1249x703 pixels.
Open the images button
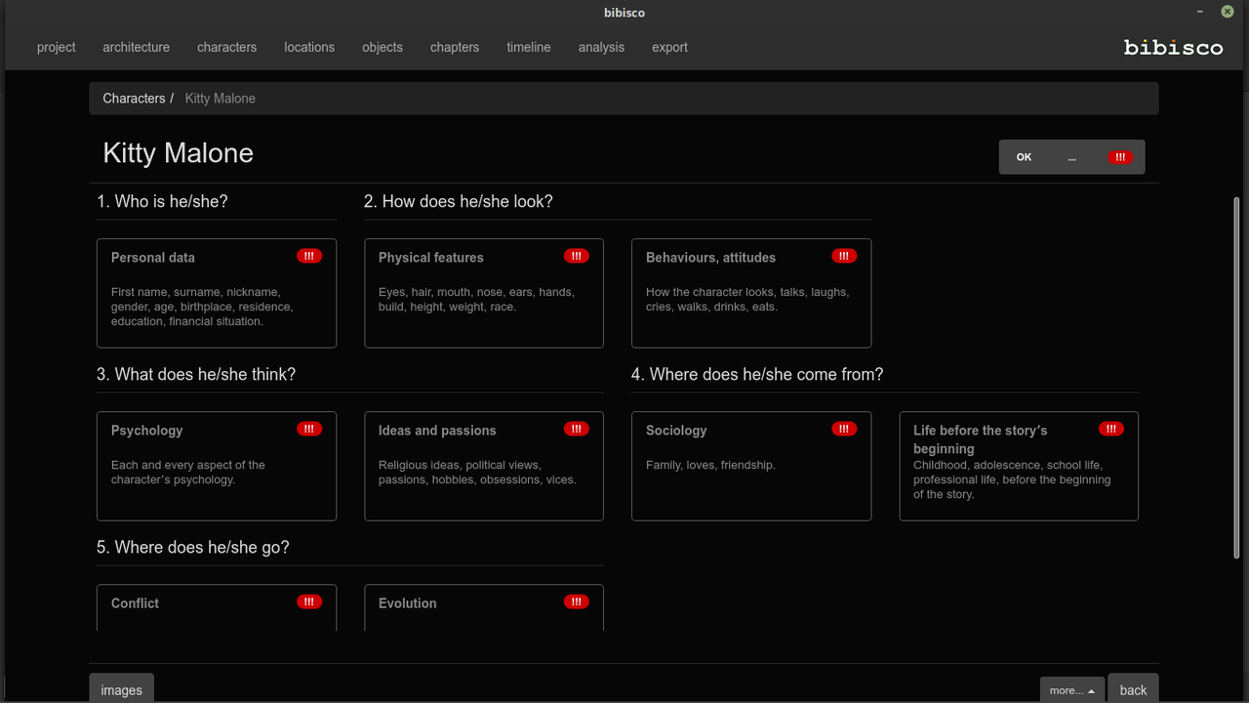coord(122,689)
